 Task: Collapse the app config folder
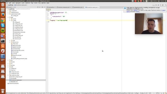10,21
